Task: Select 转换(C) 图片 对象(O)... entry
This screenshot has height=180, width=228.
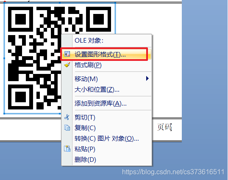Action: [x=106, y=139]
